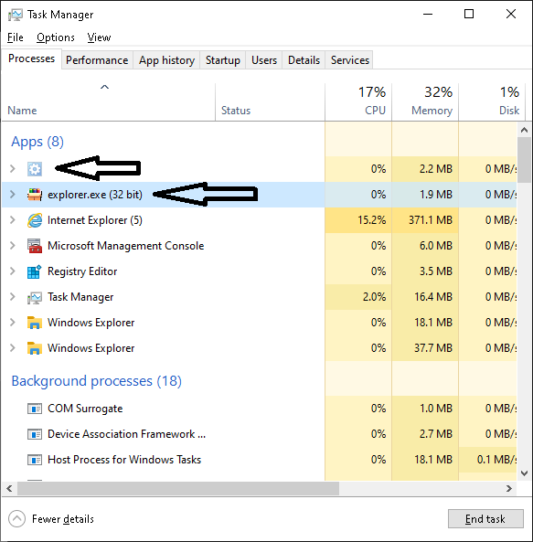This screenshot has width=533, height=542.
Task: Click the Task Manager icon in Apps list
Action: [x=35, y=297]
